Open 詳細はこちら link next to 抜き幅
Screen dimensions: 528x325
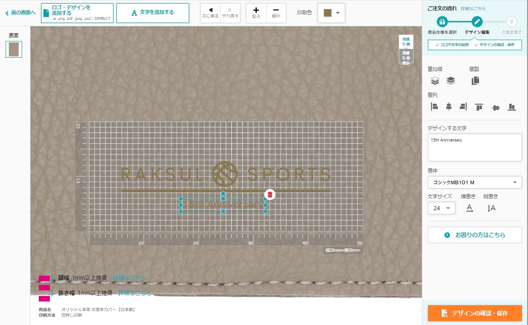click(135, 293)
